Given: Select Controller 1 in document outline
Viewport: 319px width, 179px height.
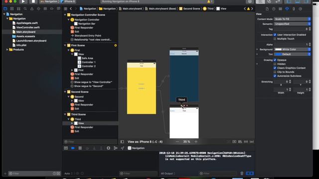Looking at the screenshot, I should coord(89,62).
